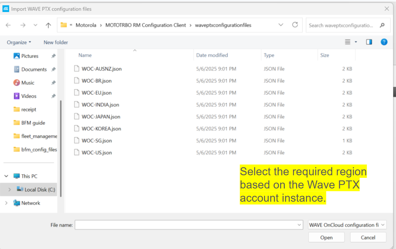Go back using the back arrow

(8, 25)
